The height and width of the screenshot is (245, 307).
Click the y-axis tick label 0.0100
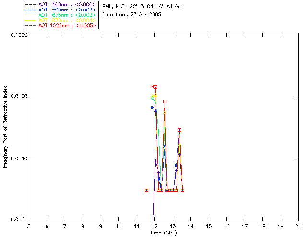click(19, 96)
